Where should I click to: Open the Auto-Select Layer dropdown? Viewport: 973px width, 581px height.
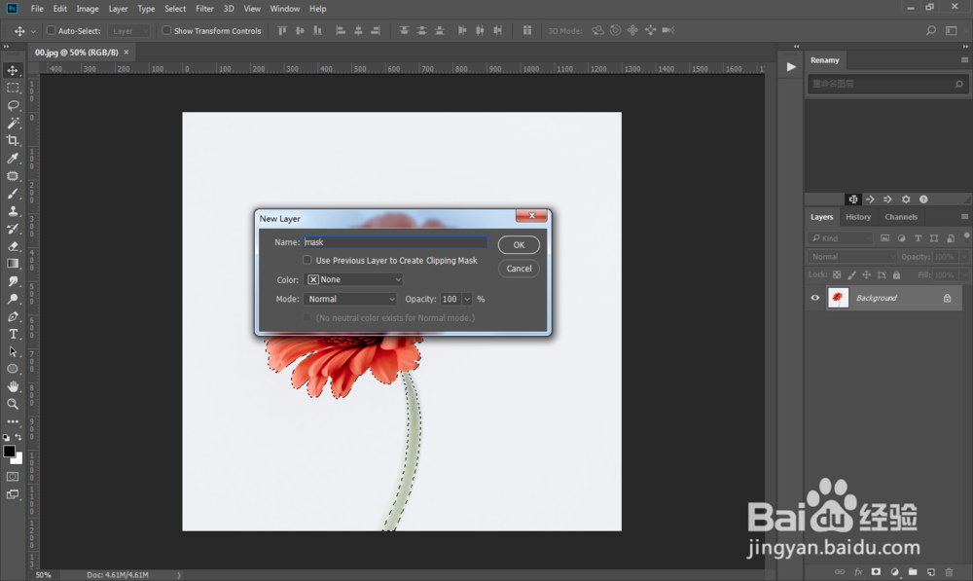click(129, 30)
